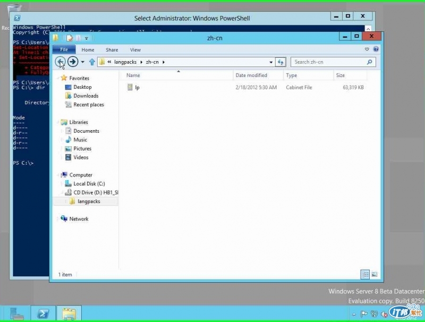Open the View ribbon tab
Screen dimensions: 425x322
point(135,50)
